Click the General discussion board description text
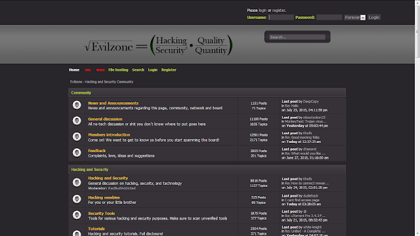Viewport: 420px width, 236px height. pos(147,124)
